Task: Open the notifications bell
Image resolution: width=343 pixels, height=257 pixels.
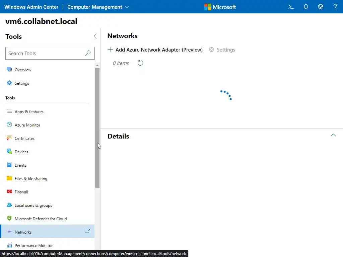Action: click(x=306, y=7)
